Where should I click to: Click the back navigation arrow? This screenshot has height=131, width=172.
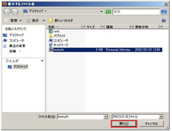point(7,12)
